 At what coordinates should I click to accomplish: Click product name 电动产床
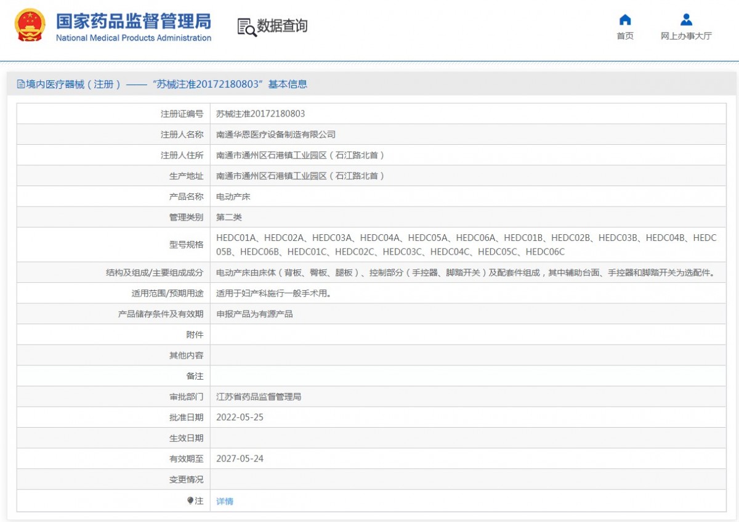tap(233, 197)
